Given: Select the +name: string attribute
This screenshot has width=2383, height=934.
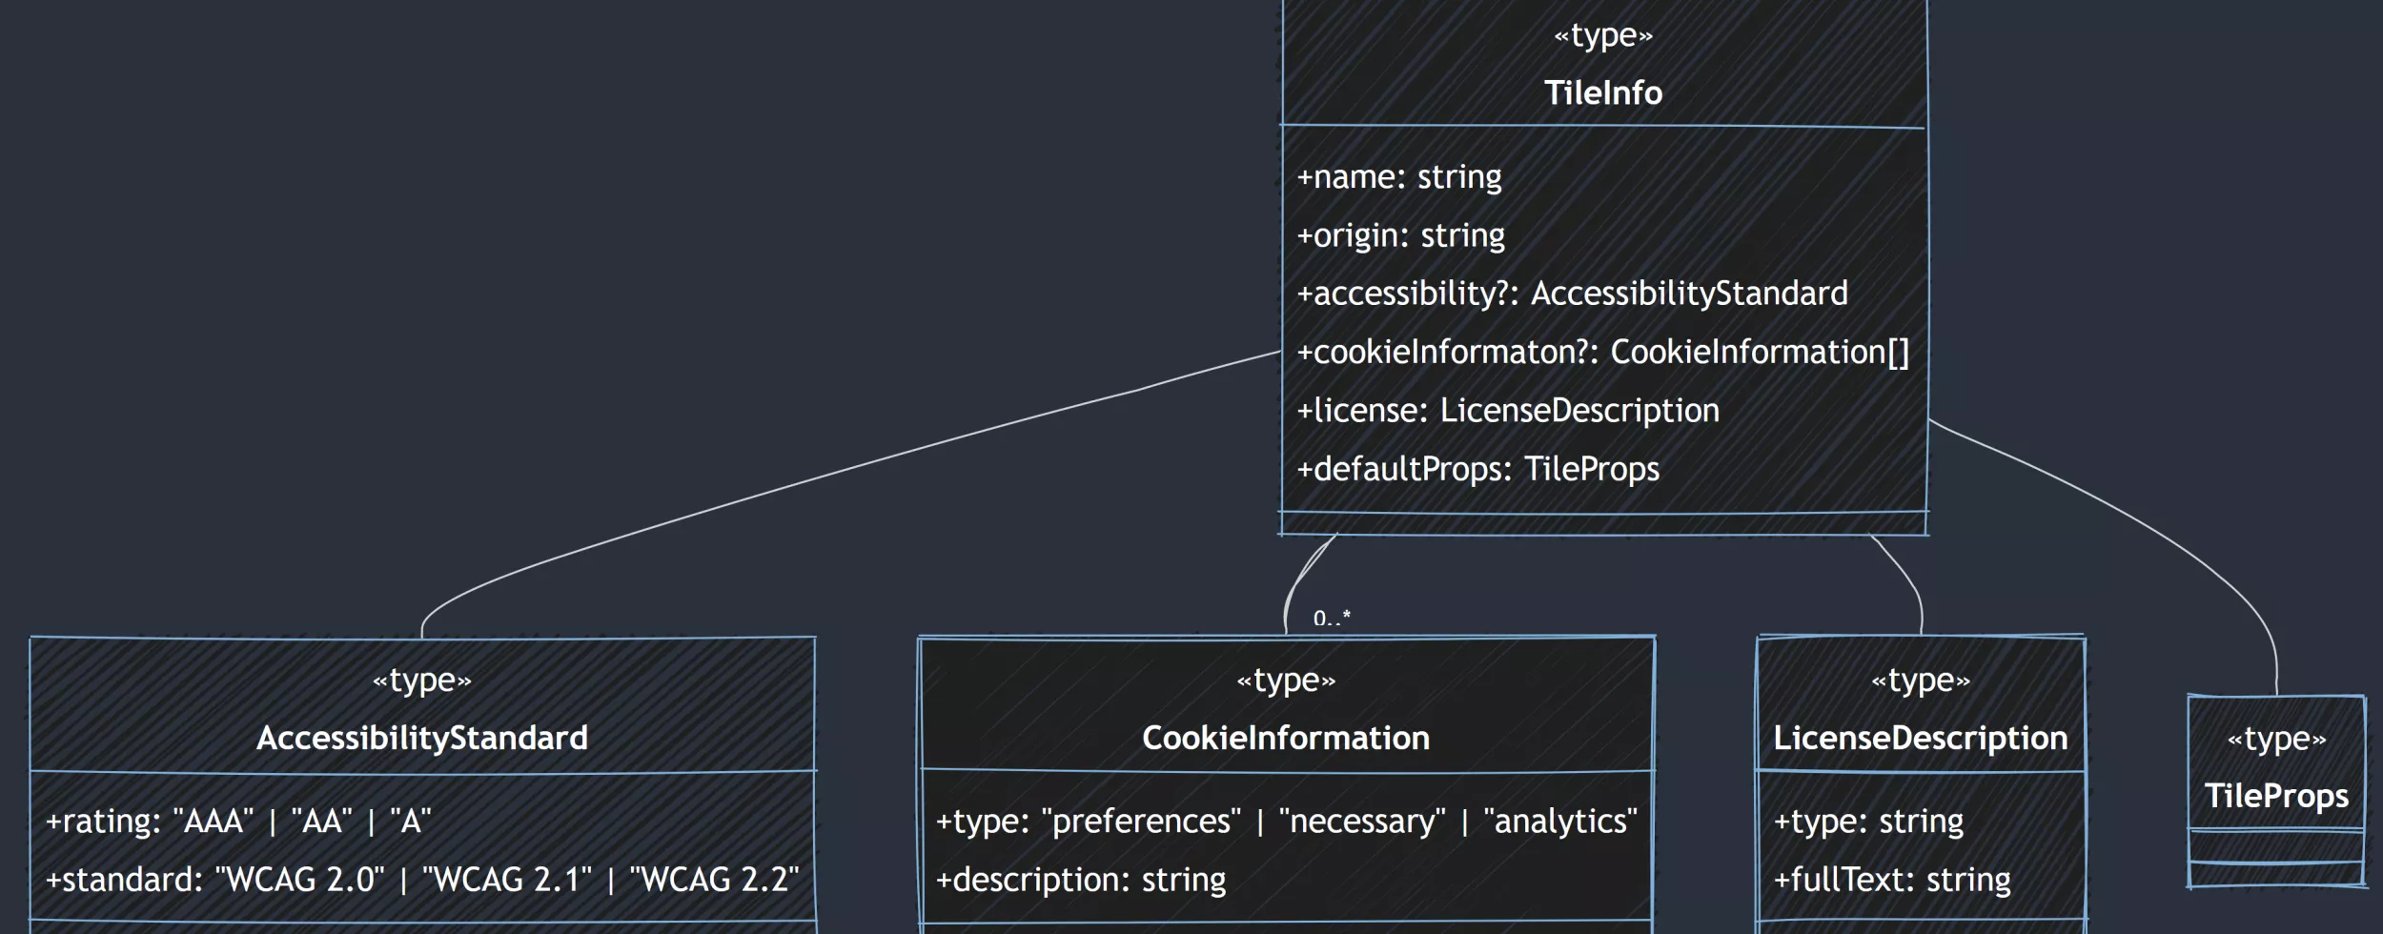Looking at the screenshot, I should point(1398,177).
